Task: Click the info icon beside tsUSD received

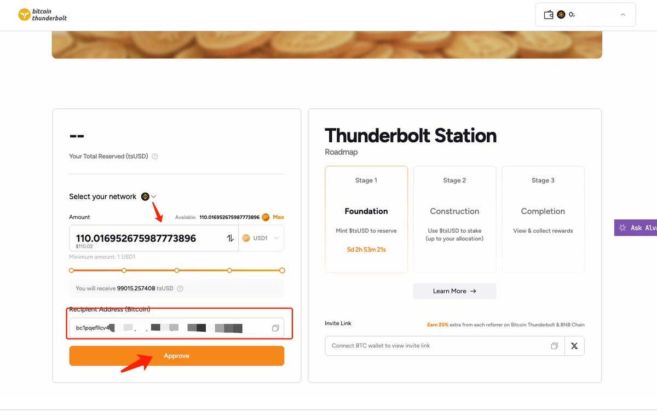Action: click(180, 288)
